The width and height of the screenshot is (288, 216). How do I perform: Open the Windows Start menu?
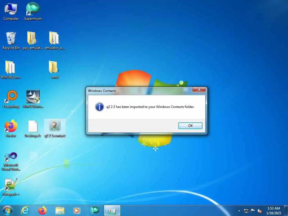coord(8,210)
